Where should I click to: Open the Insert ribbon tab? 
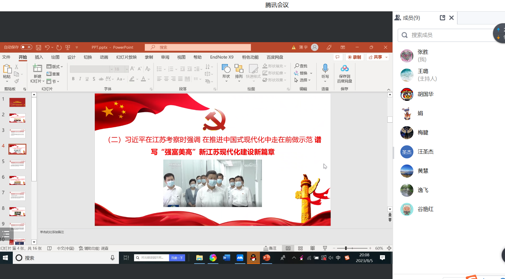(x=39, y=57)
